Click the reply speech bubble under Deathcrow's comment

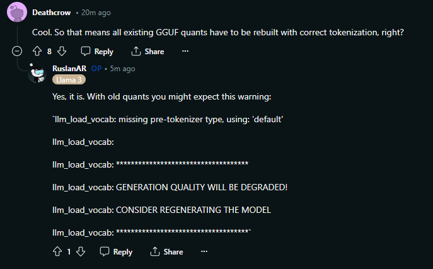tap(86, 51)
